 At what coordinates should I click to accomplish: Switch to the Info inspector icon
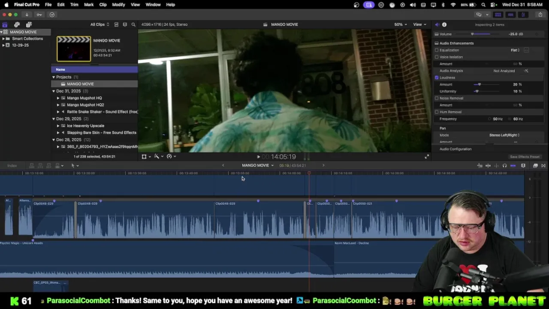pos(444,24)
